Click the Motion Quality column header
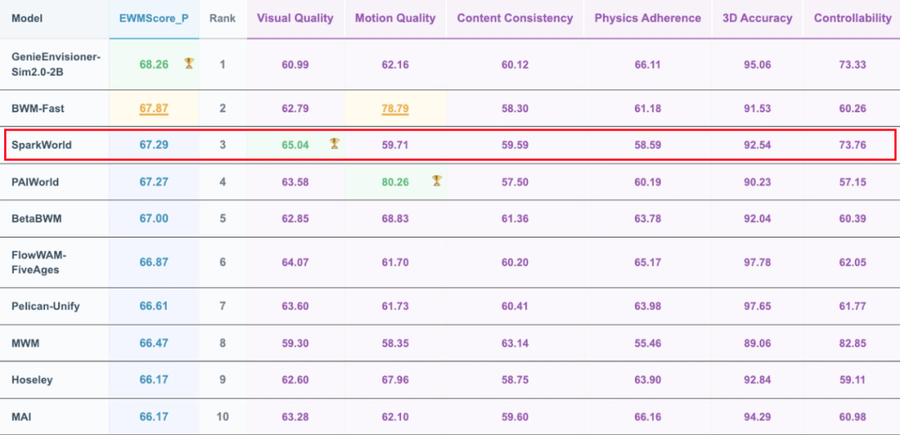900x435 pixels. (x=396, y=18)
